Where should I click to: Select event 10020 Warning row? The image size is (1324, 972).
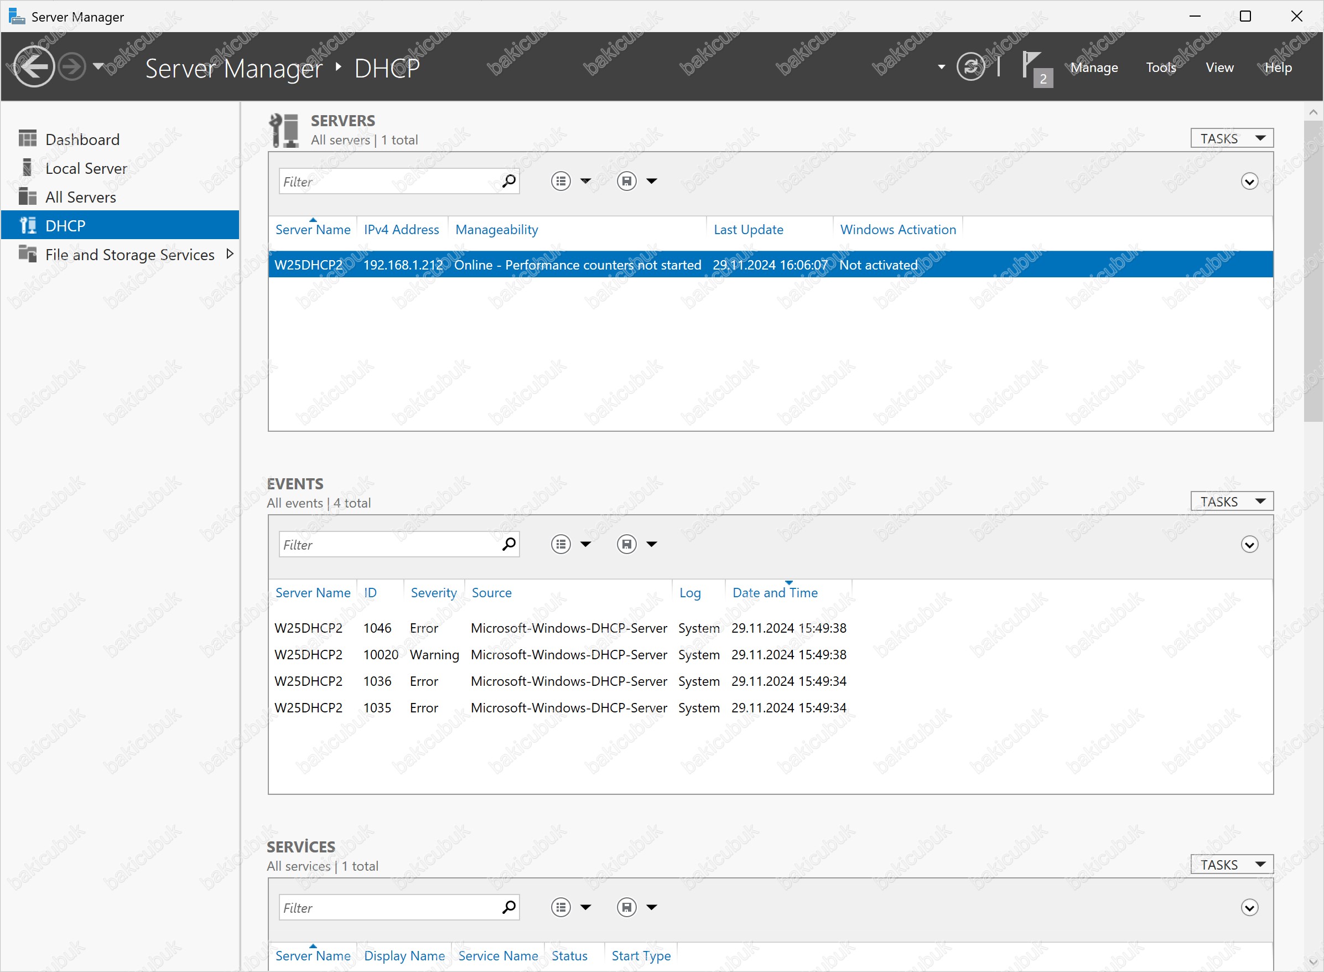point(771,654)
